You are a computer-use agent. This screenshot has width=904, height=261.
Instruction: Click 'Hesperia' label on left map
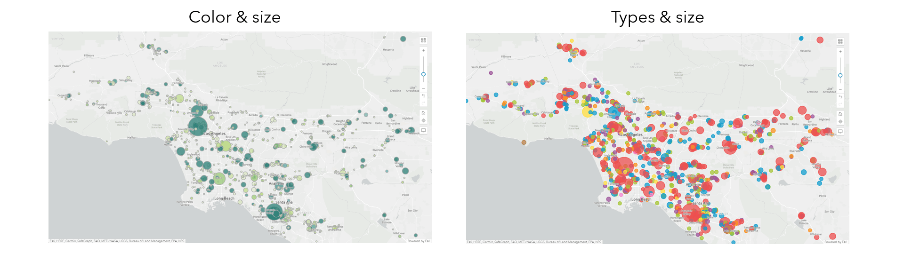[388, 49]
